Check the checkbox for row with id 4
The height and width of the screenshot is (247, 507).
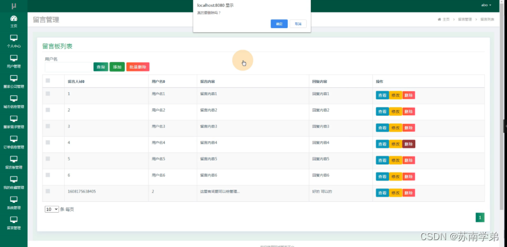[48, 142]
